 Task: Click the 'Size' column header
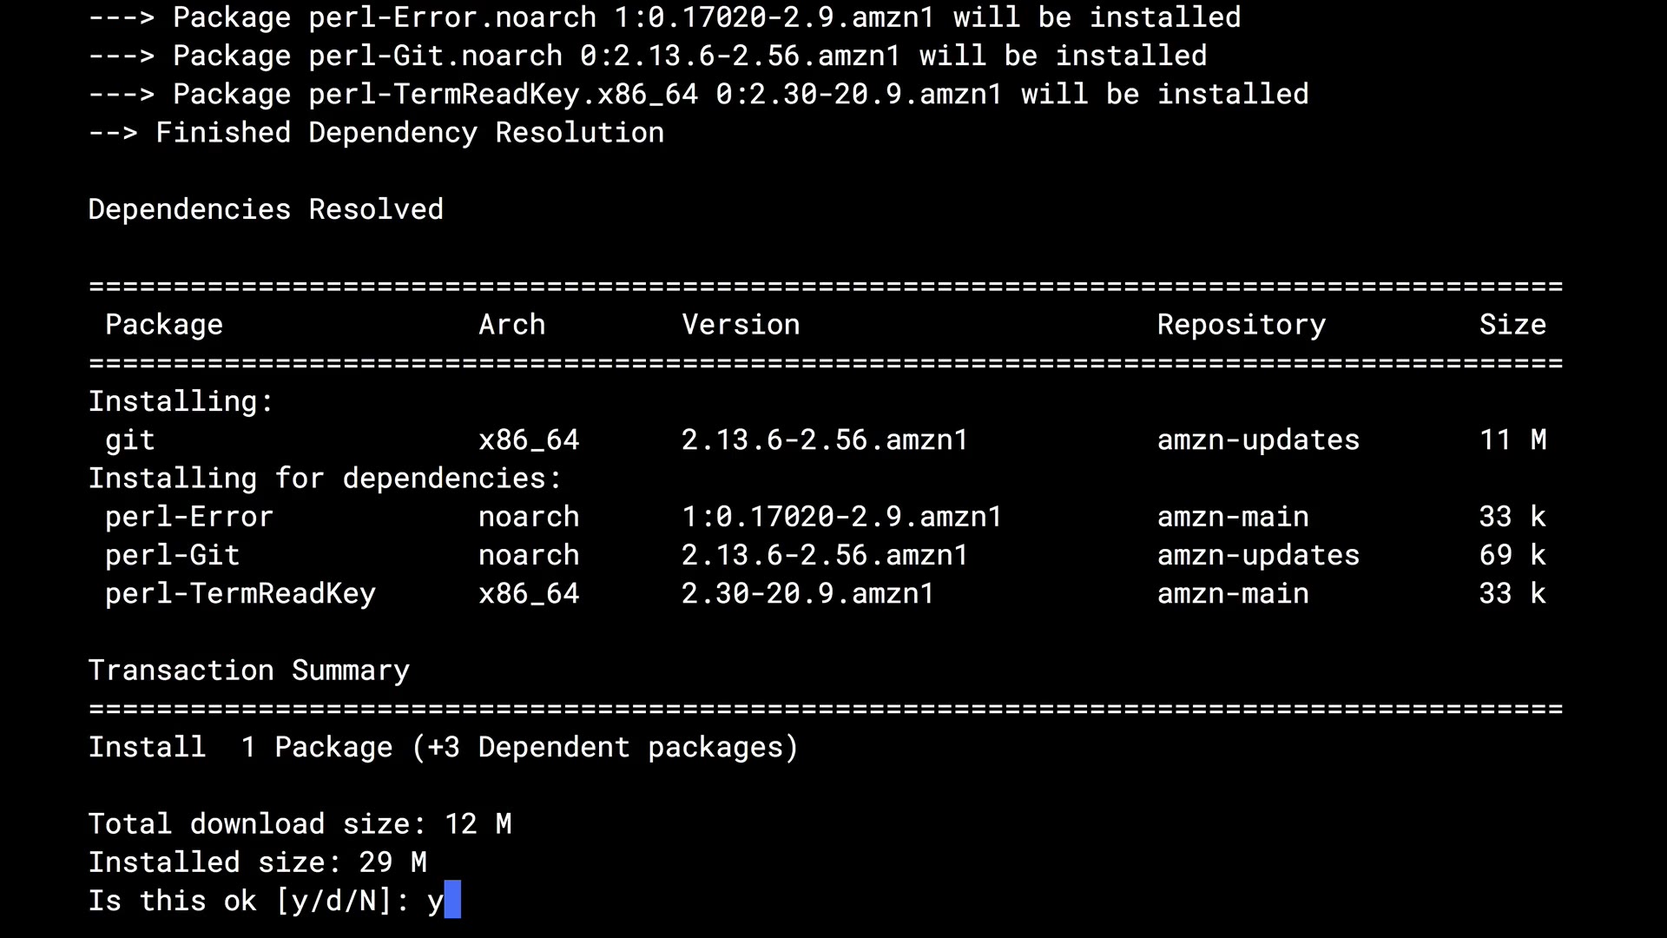[x=1512, y=325]
